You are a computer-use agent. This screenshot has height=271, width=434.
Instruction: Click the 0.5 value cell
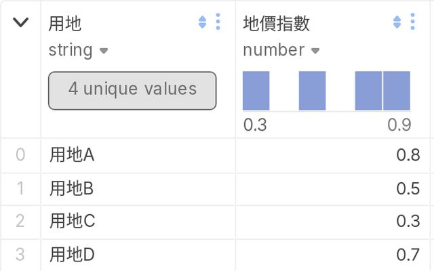[408, 188]
